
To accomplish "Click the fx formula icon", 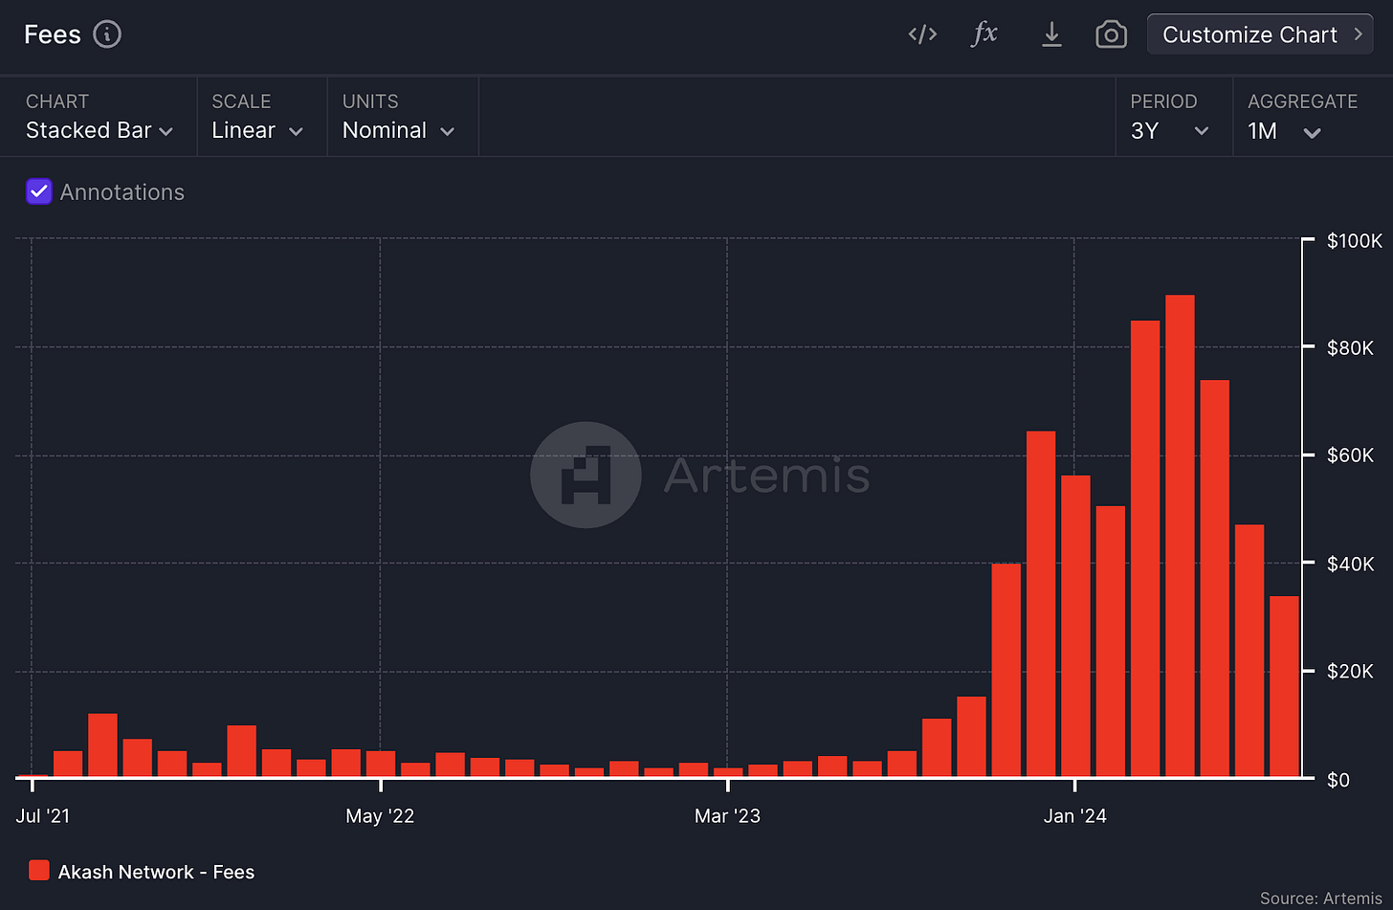I will [984, 34].
